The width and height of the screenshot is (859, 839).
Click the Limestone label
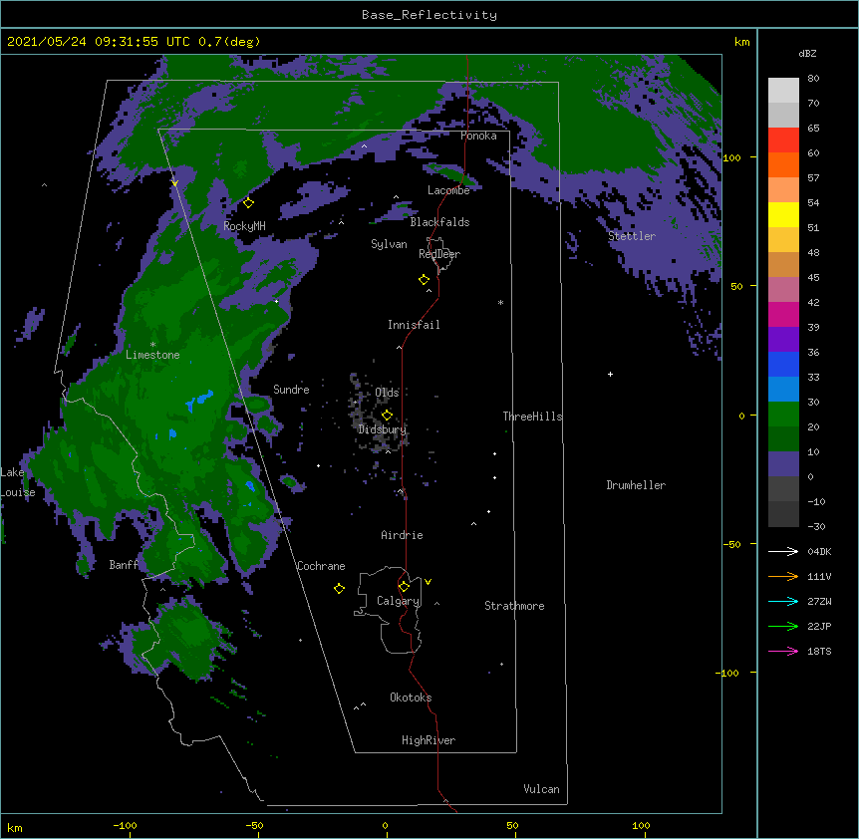(152, 355)
